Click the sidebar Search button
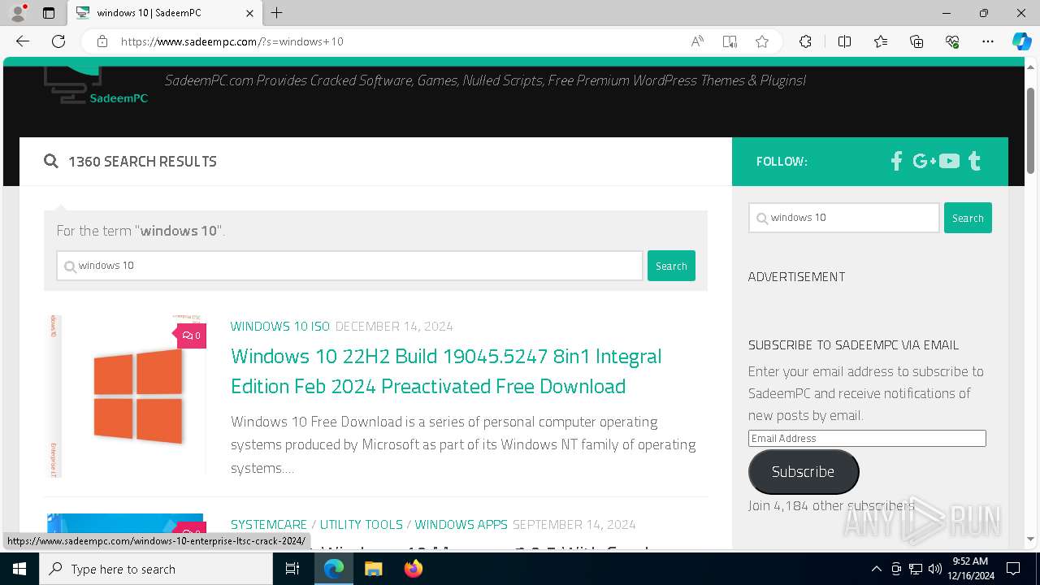The width and height of the screenshot is (1040, 585). pos(968,218)
